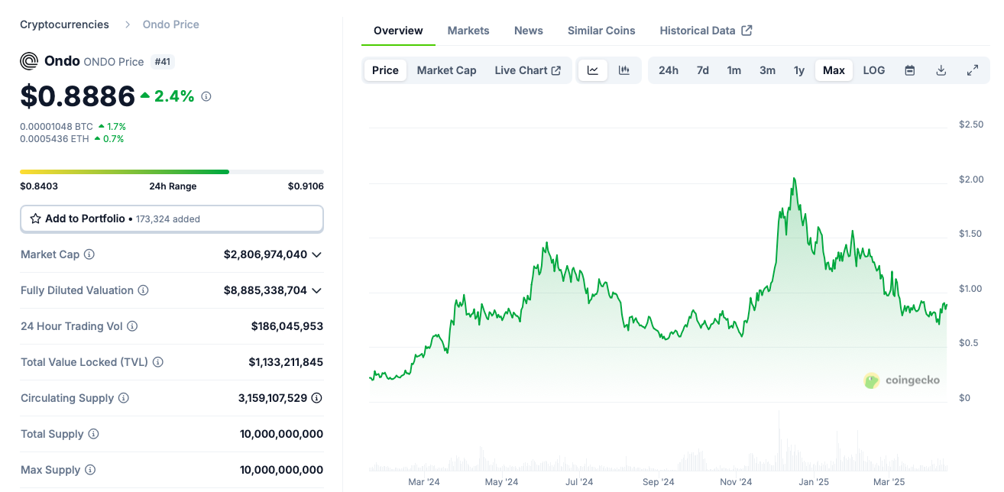Click the 0.0005436 ETH value
Screen dimensions: 1004x492
[54, 138]
